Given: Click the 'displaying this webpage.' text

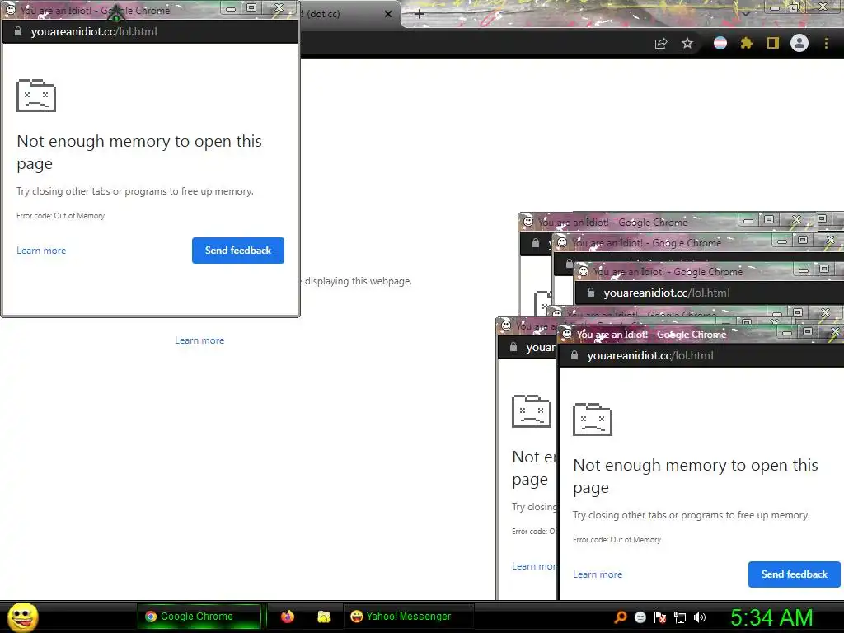Looking at the screenshot, I should [x=358, y=281].
